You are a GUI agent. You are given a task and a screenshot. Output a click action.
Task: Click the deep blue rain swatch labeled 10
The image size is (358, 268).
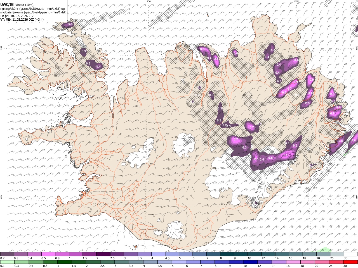(x=250, y=262)
